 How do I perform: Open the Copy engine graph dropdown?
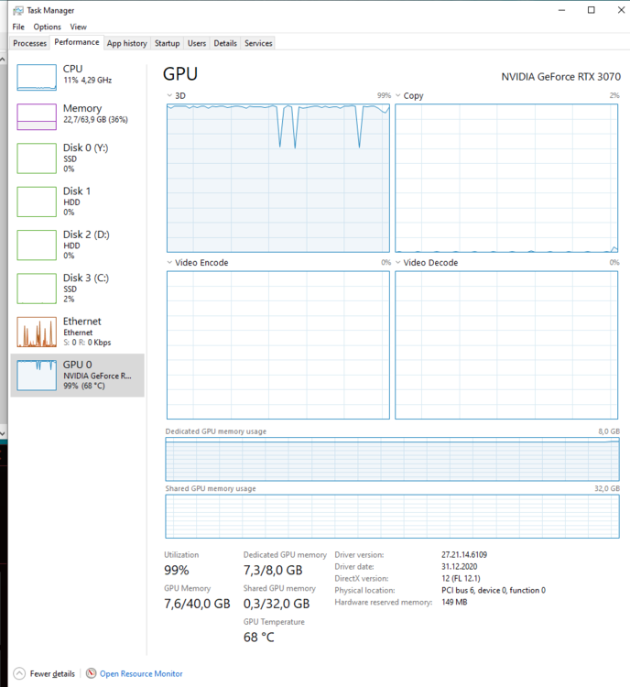coord(397,95)
